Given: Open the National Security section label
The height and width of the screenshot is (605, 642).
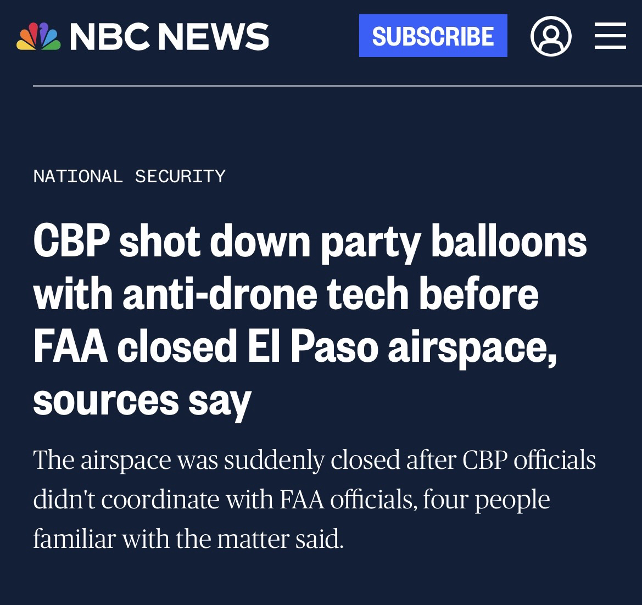Looking at the screenshot, I should pos(129,176).
